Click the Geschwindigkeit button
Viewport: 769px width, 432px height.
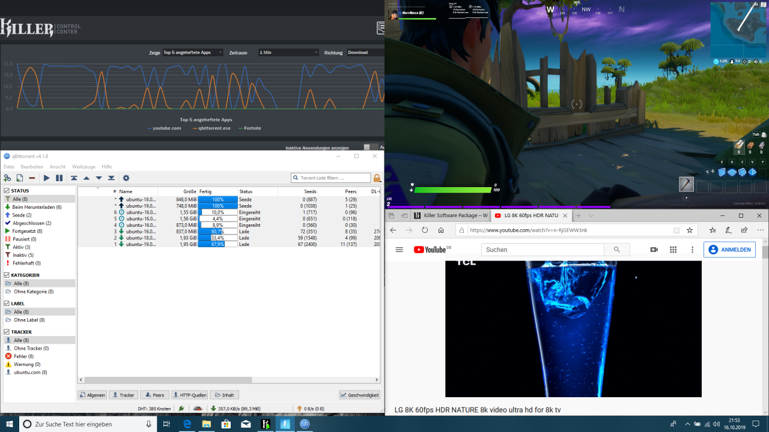359,395
